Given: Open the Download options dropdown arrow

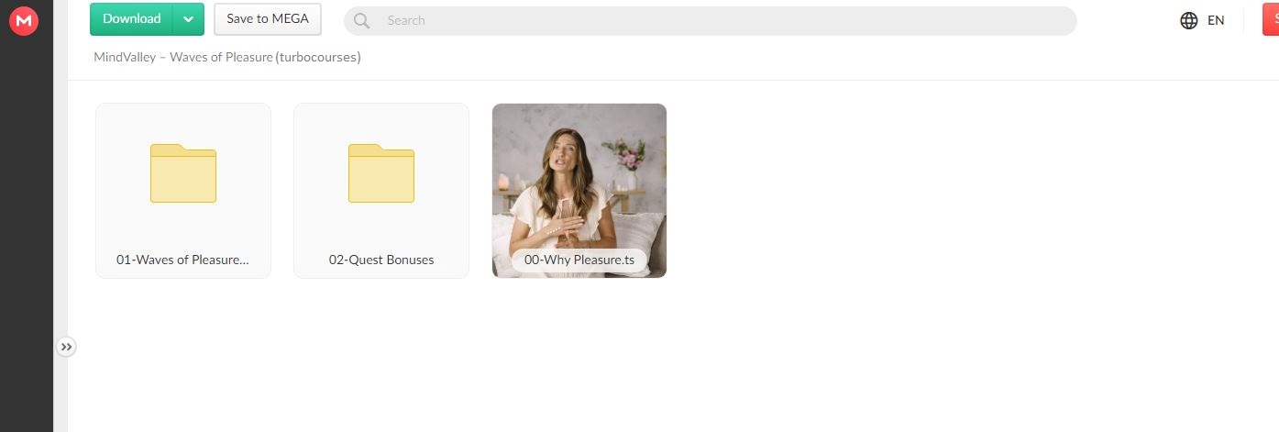Looking at the screenshot, I should [x=188, y=19].
